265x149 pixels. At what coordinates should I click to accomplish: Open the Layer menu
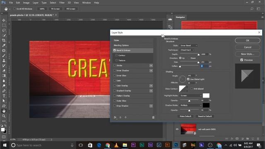click(36, 3)
